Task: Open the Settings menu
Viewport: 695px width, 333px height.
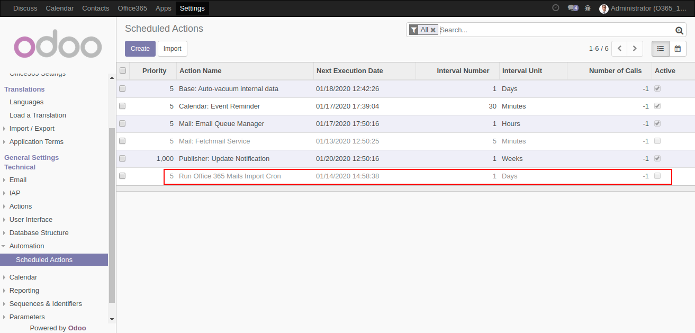Action: coord(192,8)
